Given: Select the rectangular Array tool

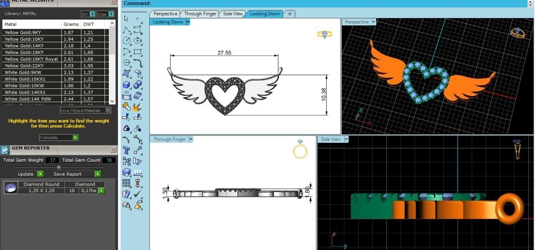Looking at the screenshot, I should pyautogui.click(x=127, y=183).
